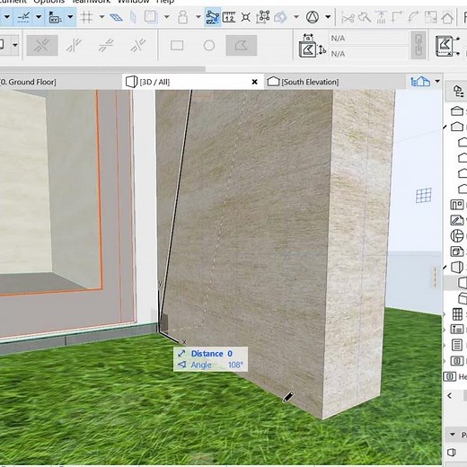
Task: Open dropdown next to triangle-circle icon
Action: [x=328, y=17]
